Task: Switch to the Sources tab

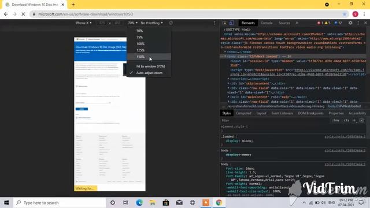Action: click(284, 23)
